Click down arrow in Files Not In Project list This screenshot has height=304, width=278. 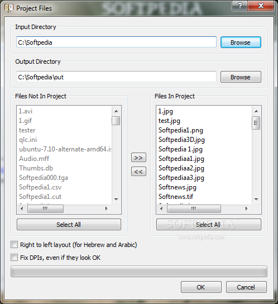(x=116, y=199)
